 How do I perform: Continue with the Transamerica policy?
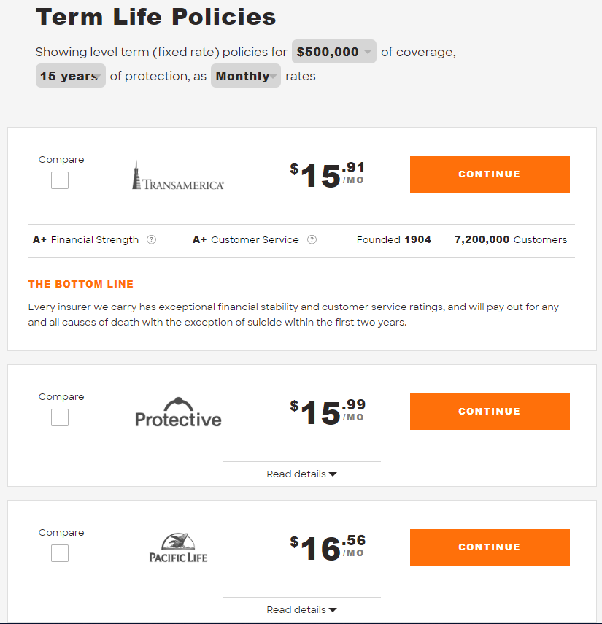(490, 174)
